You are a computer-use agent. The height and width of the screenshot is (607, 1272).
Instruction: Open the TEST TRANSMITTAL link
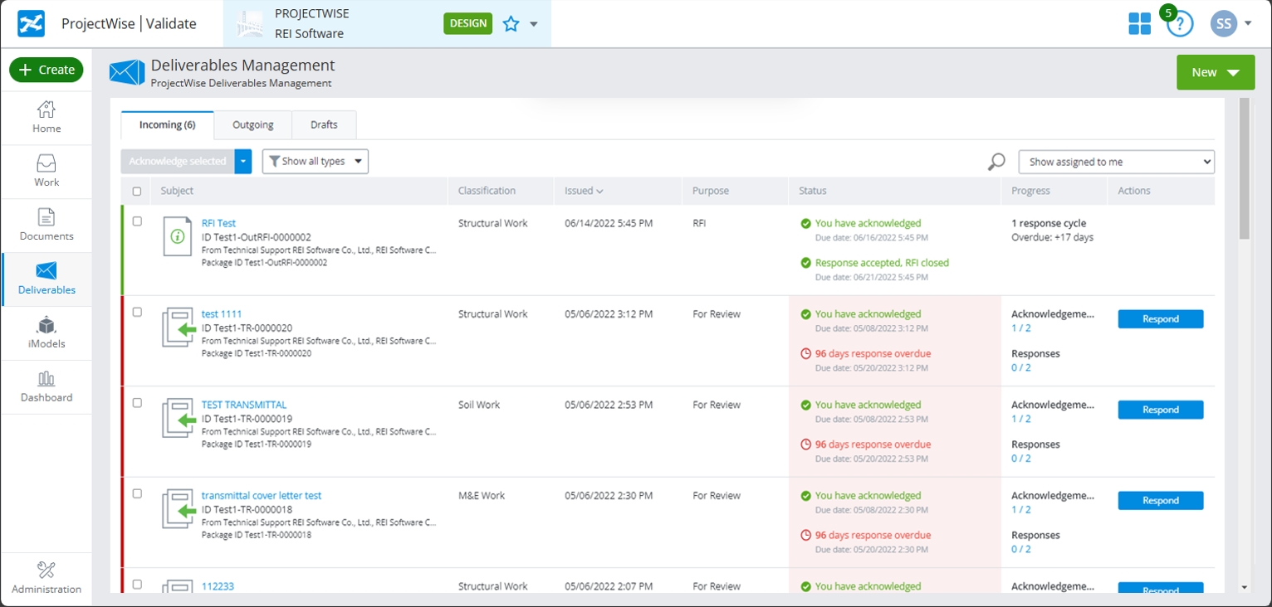tap(244, 405)
